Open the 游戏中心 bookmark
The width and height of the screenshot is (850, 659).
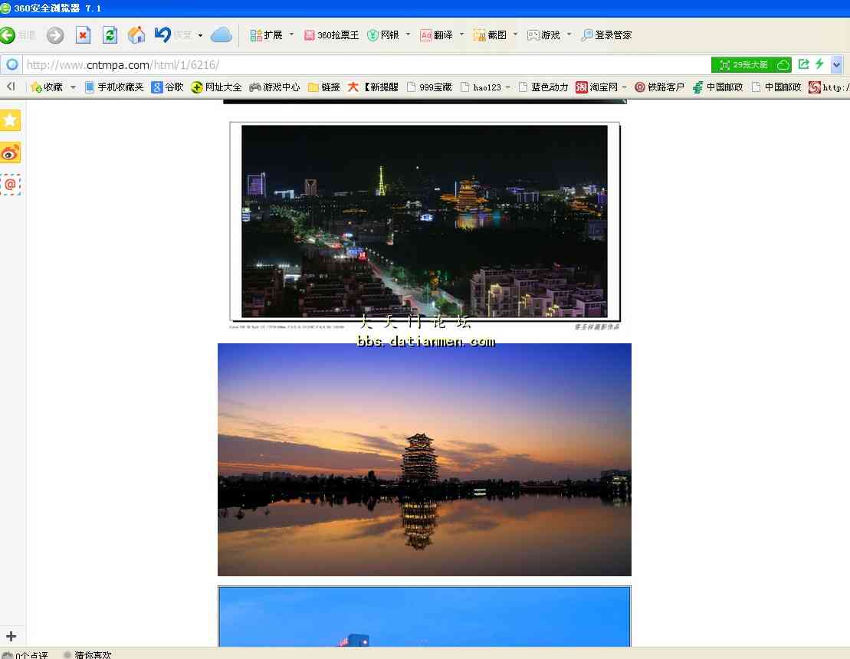pyautogui.click(x=274, y=87)
